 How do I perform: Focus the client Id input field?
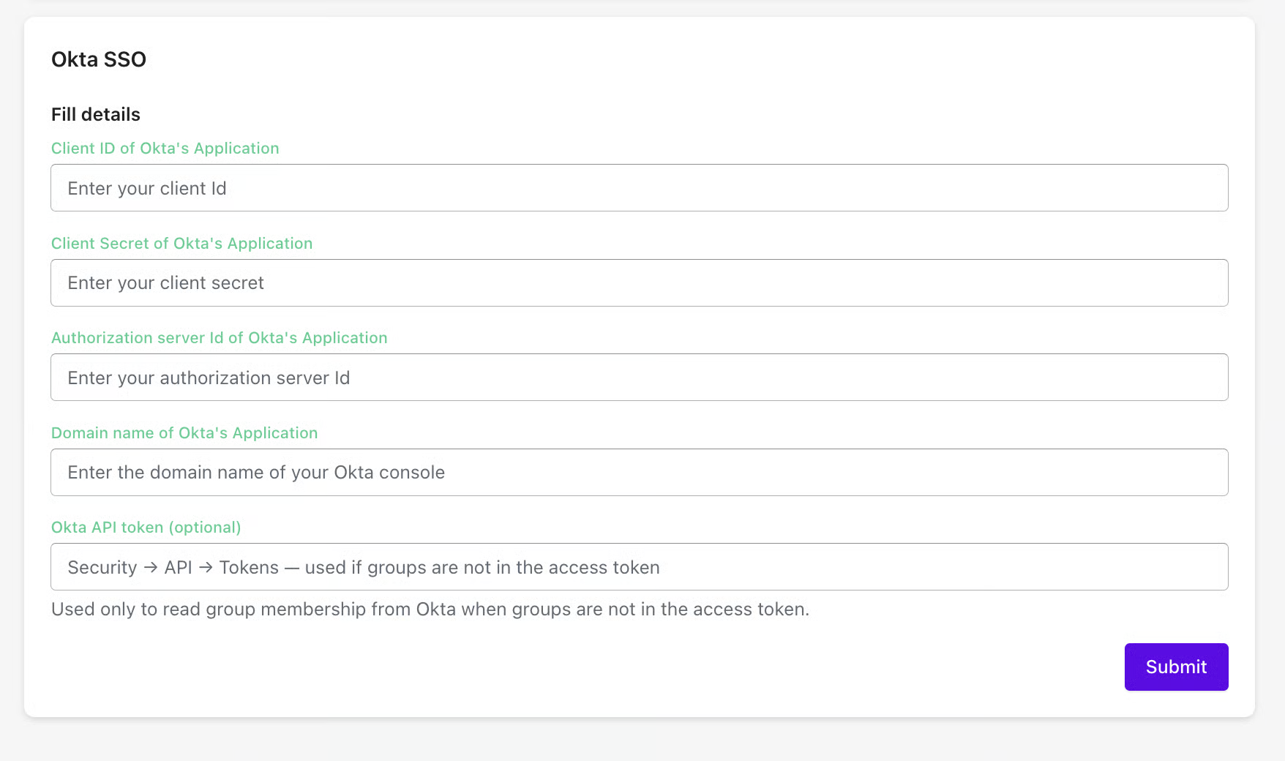point(639,188)
